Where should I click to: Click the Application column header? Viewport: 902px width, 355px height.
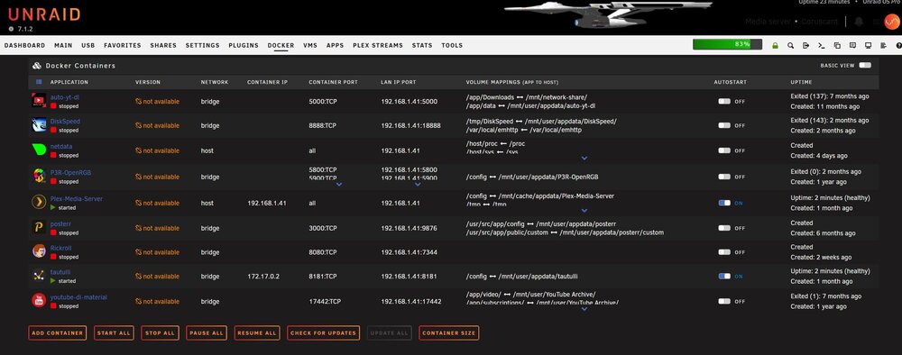coord(69,82)
